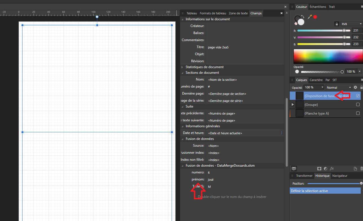
Task: Collapse Fusion de données - DataMergeDossards.xlsm section
Action: point(182,166)
